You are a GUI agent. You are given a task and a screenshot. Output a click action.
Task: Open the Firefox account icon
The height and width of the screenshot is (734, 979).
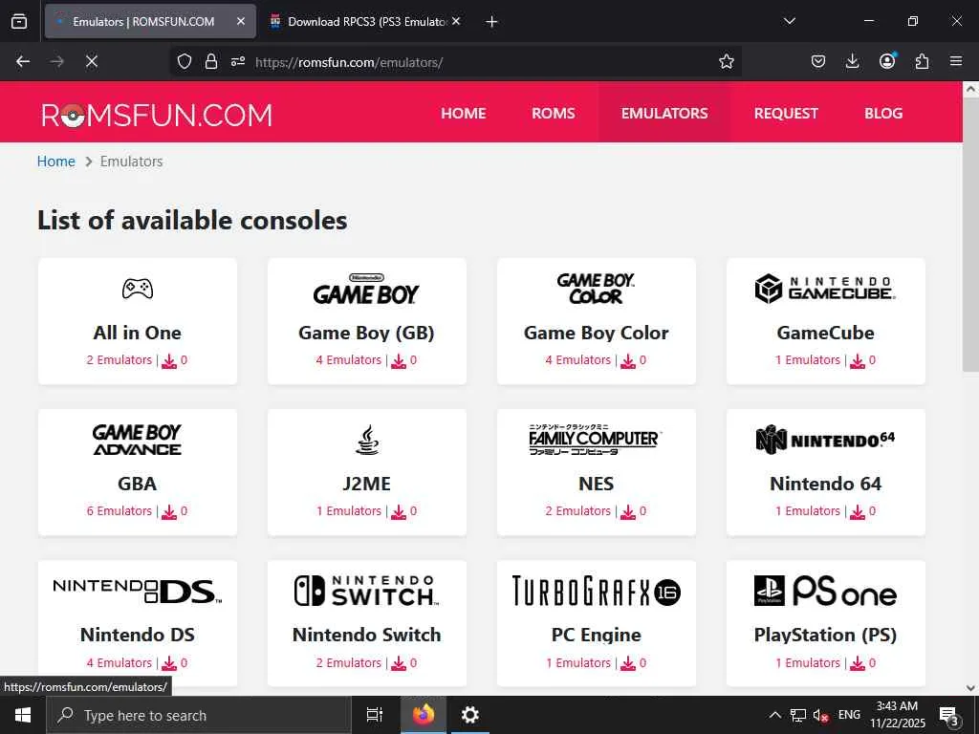887,61
